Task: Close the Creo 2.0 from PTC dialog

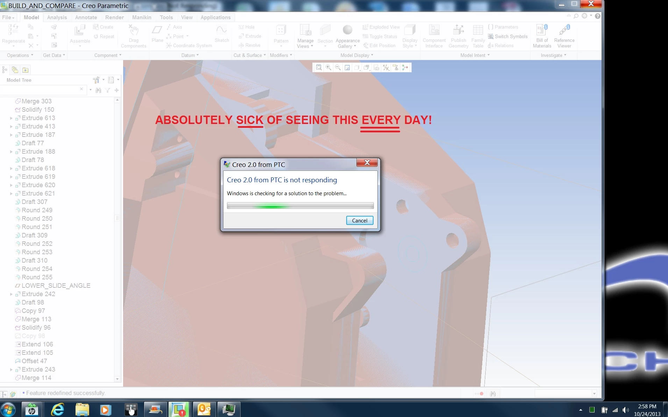Action: [x=367, y=162]
